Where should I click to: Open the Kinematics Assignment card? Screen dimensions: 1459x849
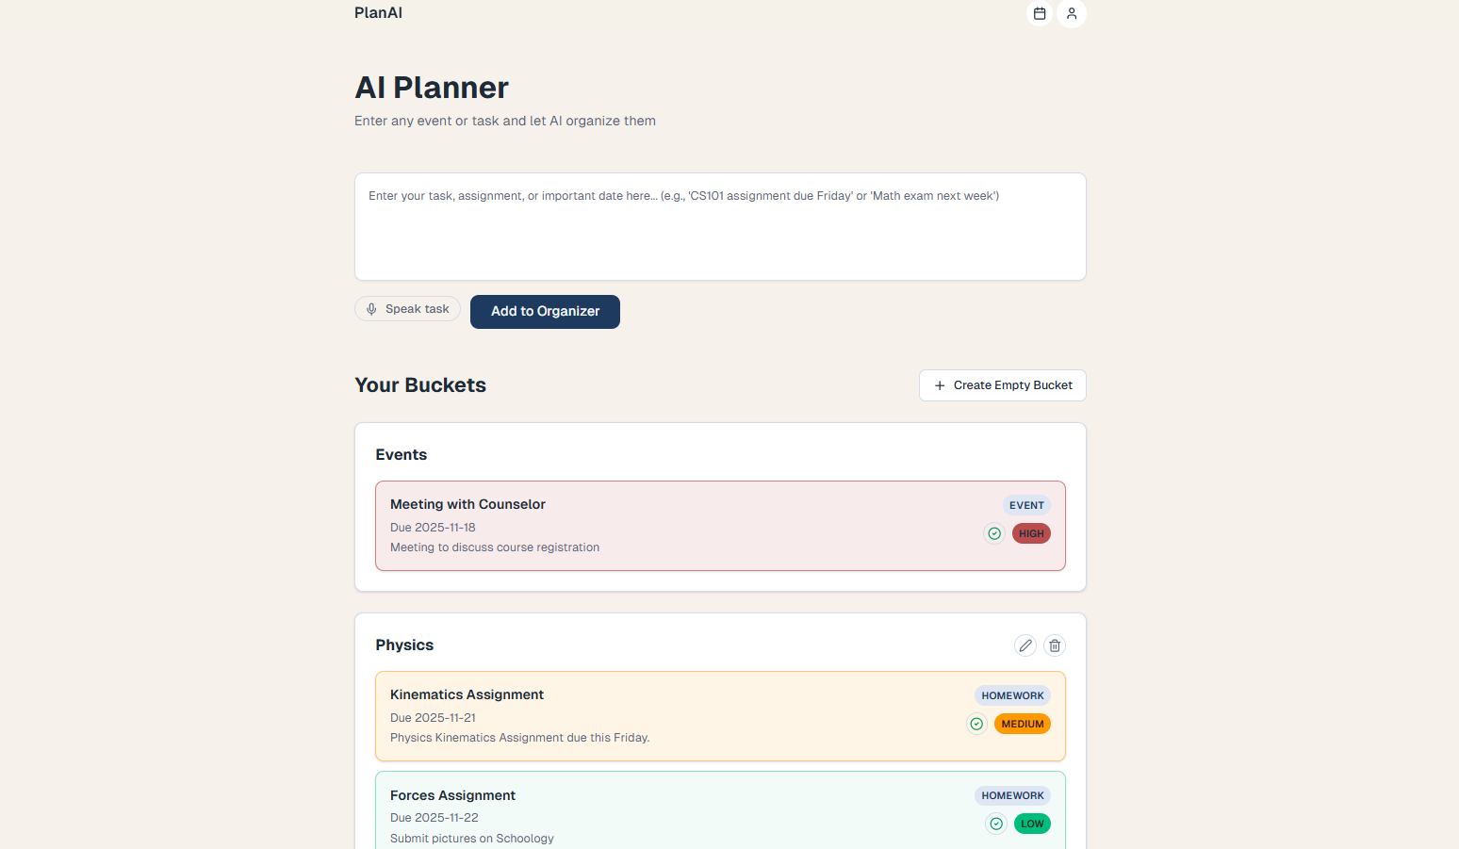[x=660, y=716]
